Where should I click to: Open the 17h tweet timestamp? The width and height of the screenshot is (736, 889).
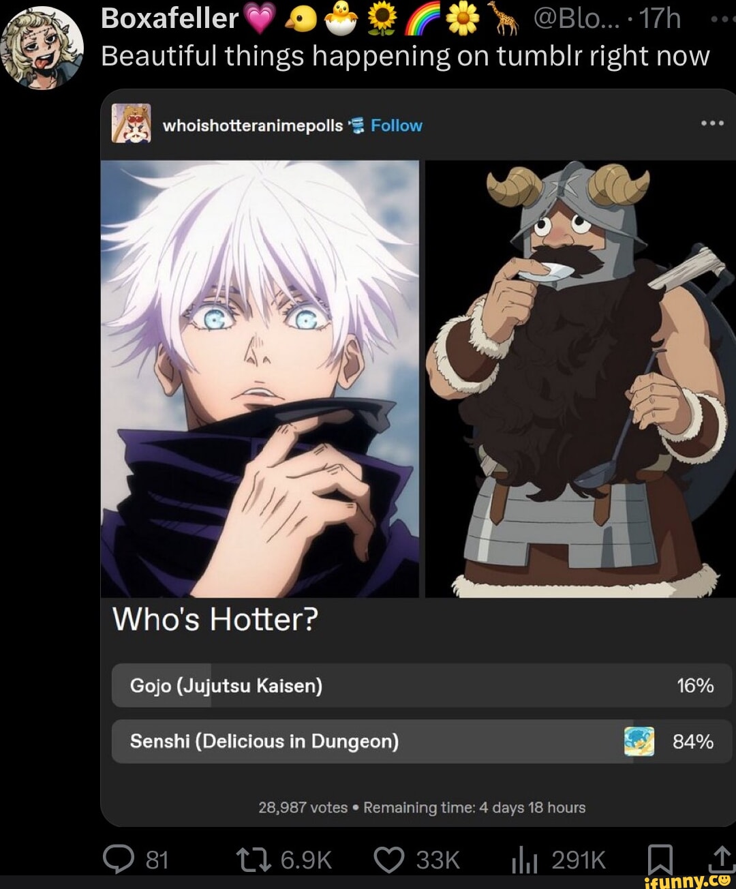coord(660,18)
